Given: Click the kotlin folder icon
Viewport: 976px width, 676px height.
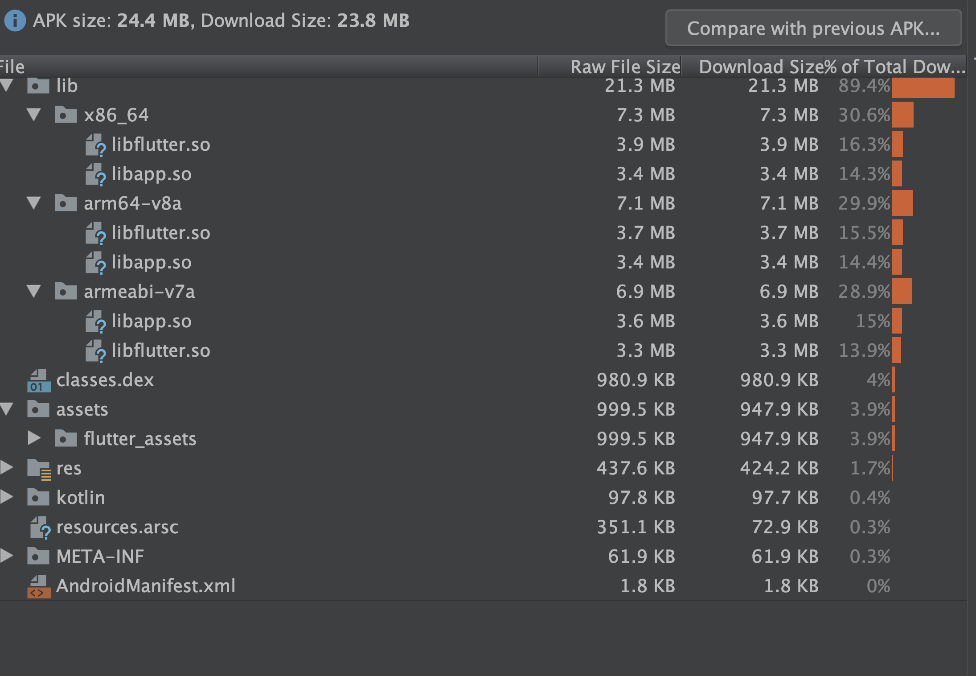Looking at the screenshot, I should [x=38, y=497].
